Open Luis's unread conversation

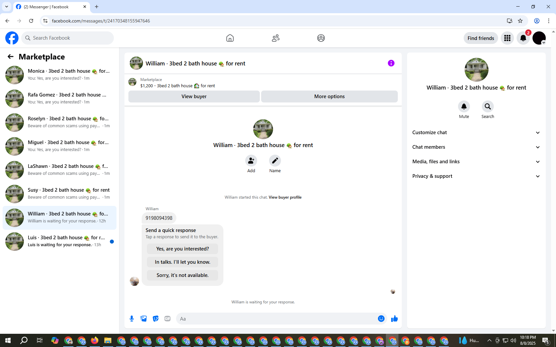(60, 241)
